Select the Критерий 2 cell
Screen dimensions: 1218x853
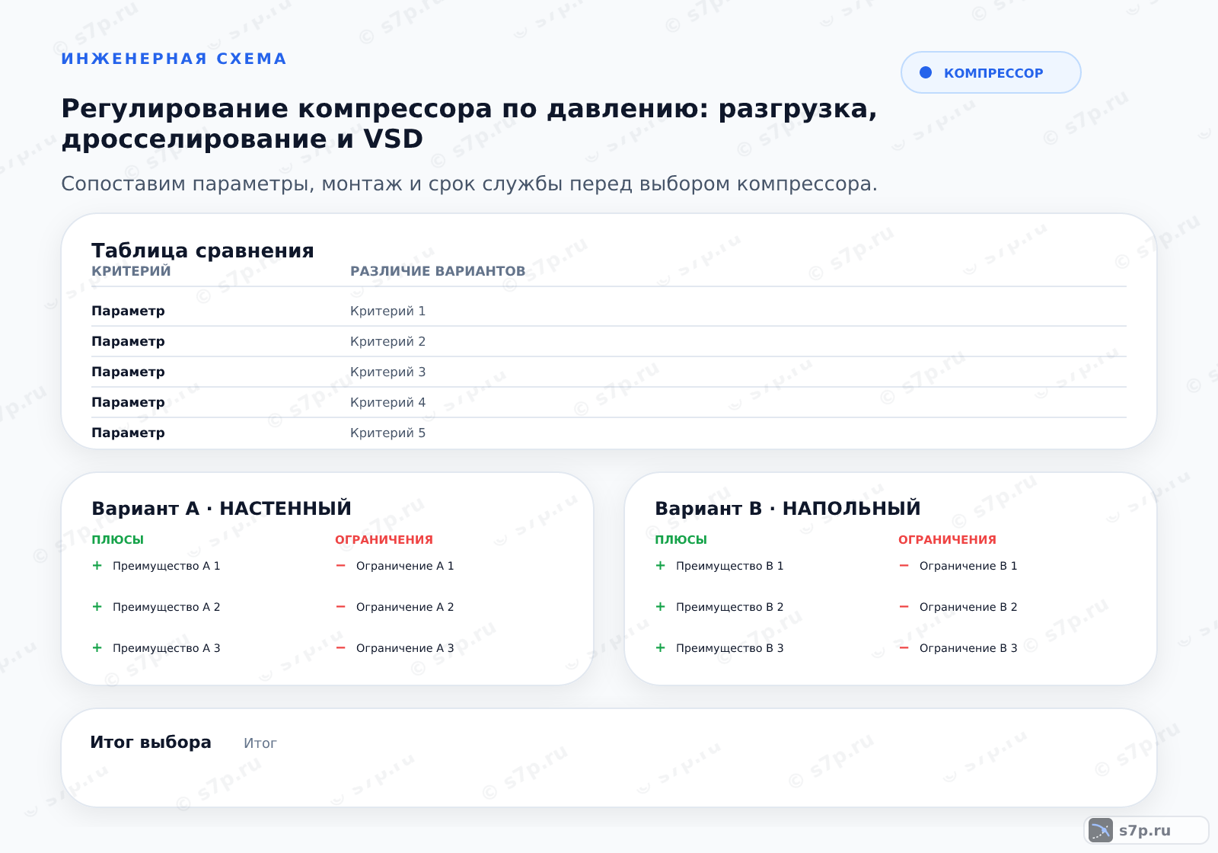(387, 341)
